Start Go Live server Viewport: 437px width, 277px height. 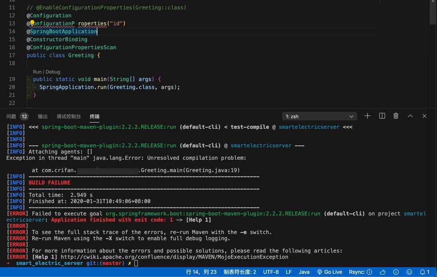point(329,272)
